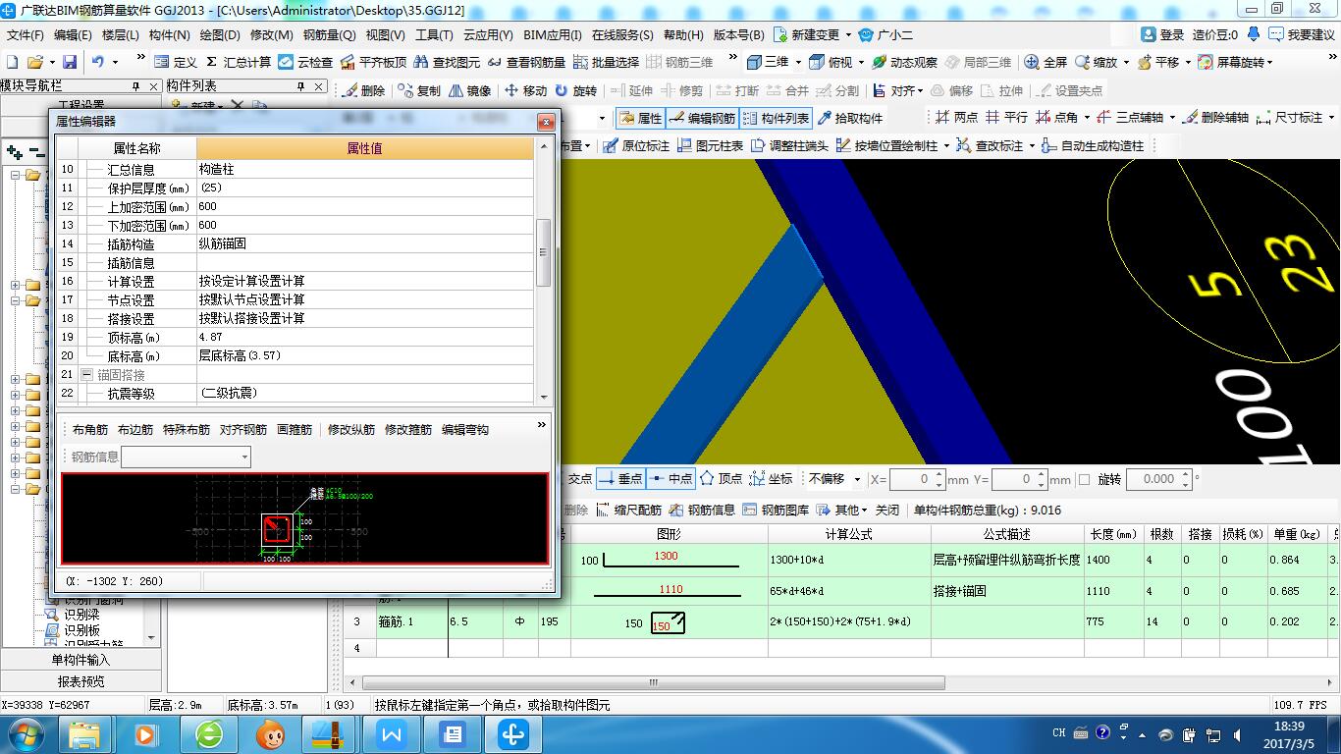Select the 旋转 rotate tool
The image size is (1341, 754).
[x=575, y=90]
